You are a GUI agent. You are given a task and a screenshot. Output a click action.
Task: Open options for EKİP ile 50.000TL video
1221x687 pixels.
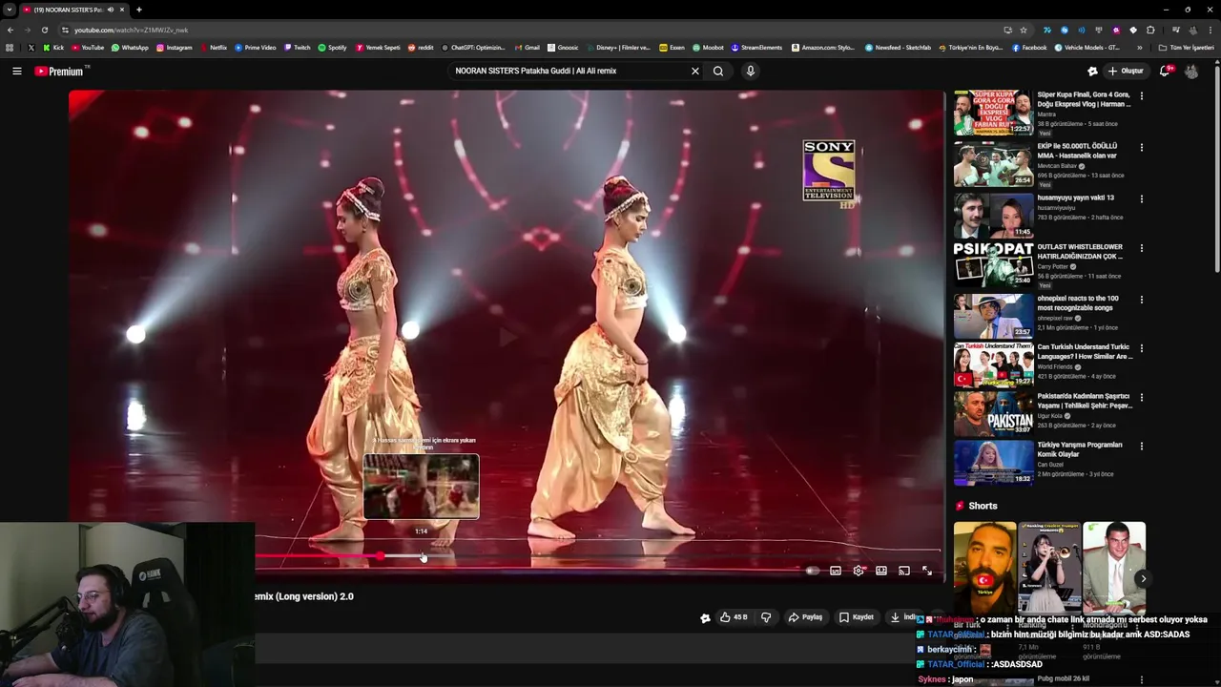pyautogui.click(x=1142, y=147)
